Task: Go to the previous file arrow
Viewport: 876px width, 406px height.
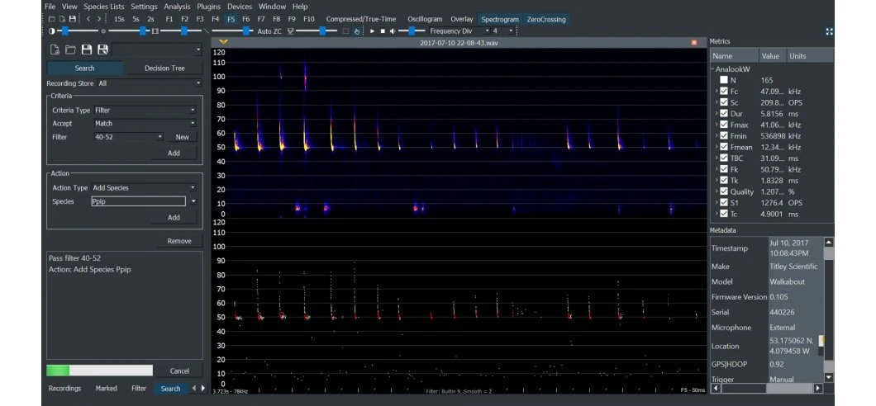Action: coord(88,18)
